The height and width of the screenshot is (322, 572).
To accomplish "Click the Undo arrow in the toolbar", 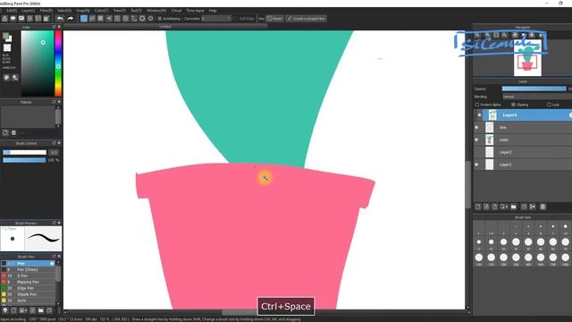I will [60, 18].
